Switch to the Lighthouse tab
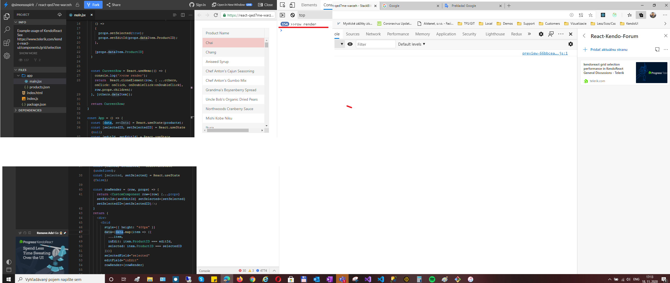670x283 pixels. tap(495, 34)
